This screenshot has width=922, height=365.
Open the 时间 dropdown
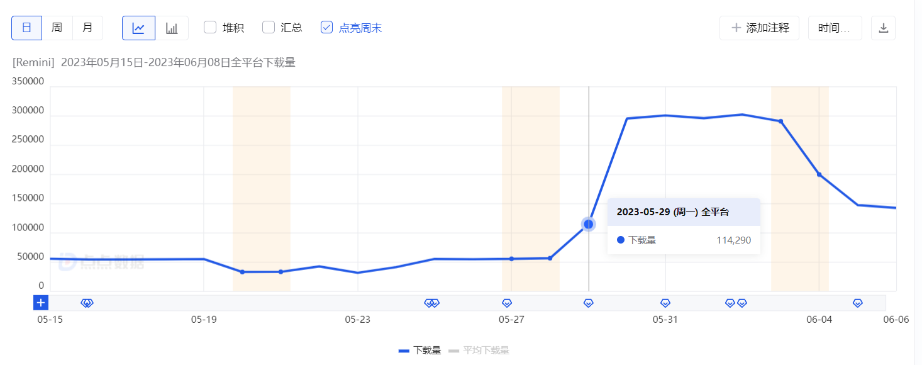[835, 28]
